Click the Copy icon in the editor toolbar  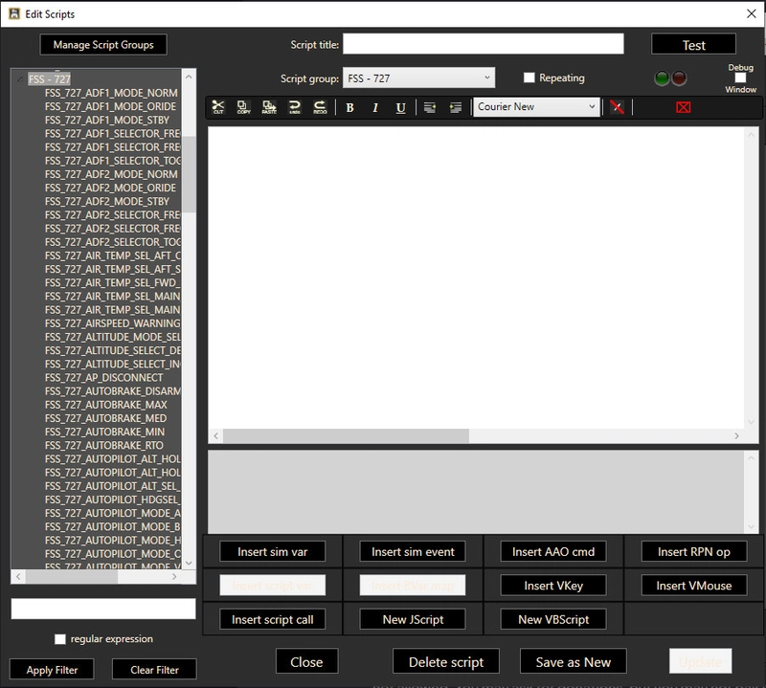click(x=242, y=107)
